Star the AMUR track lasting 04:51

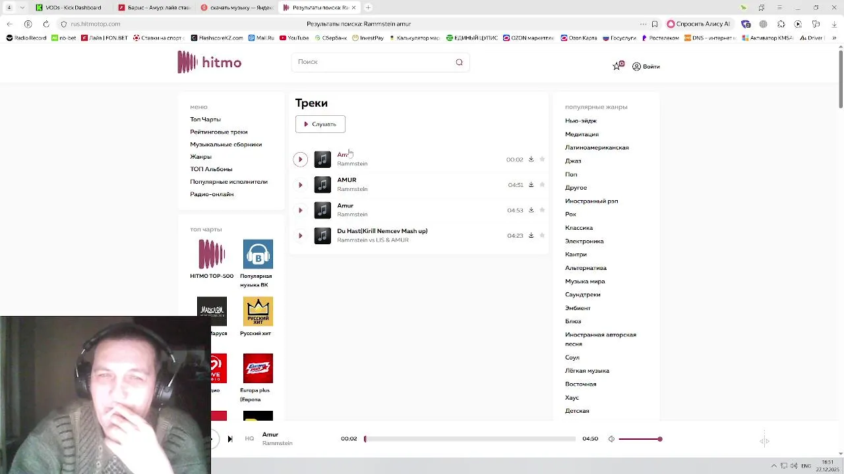pyautogui.click(x=542, y=185)
